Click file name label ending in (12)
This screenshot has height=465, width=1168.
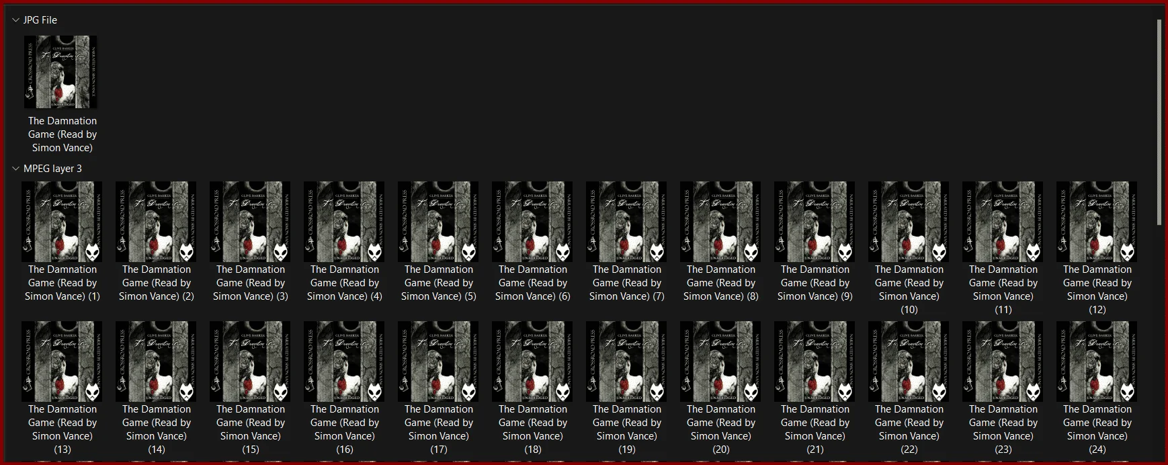[1097, 290]
